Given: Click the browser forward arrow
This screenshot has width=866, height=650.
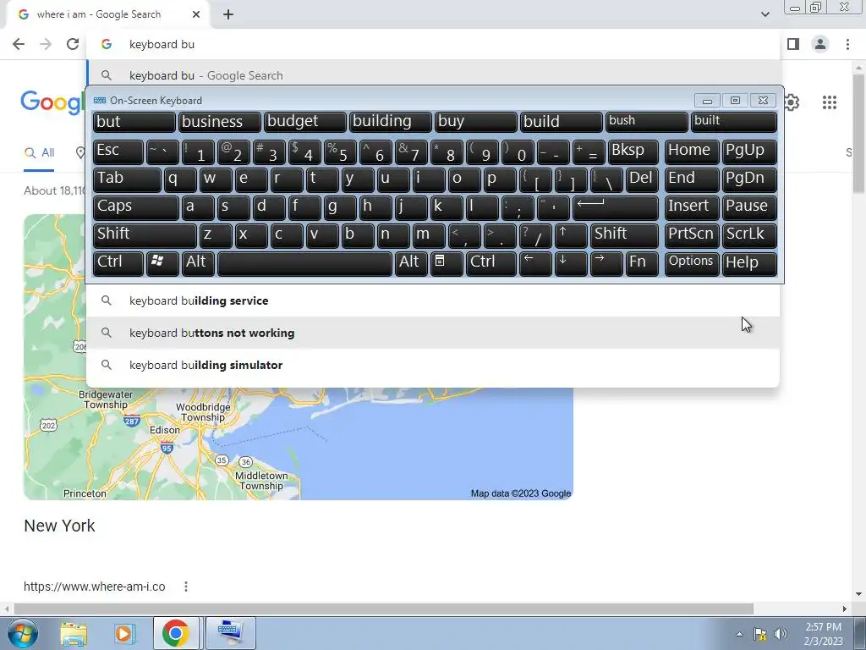Looking at the screenshot, I should tap(46, 44).
